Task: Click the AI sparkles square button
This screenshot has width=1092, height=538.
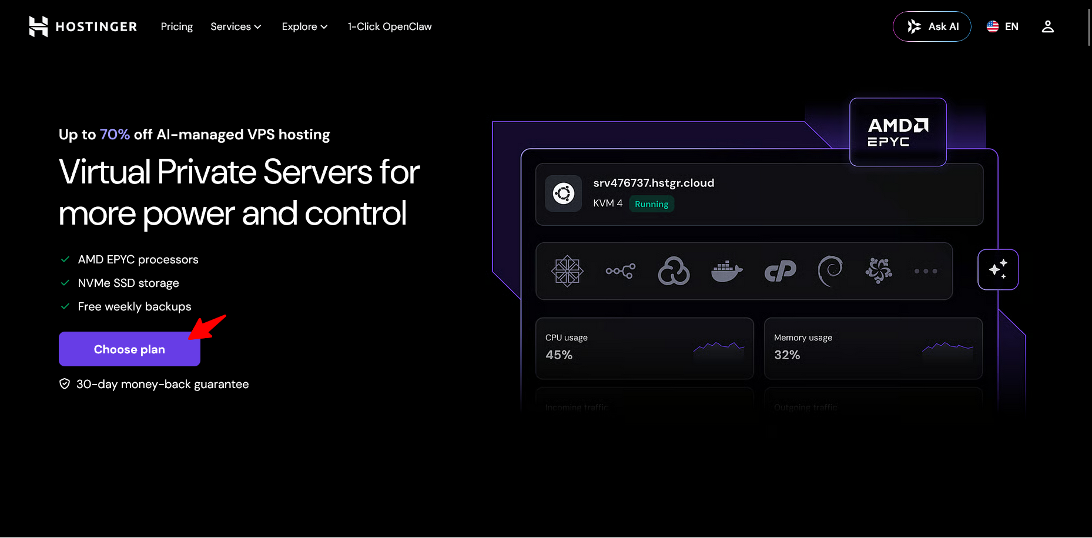Action: coord(998,269)
